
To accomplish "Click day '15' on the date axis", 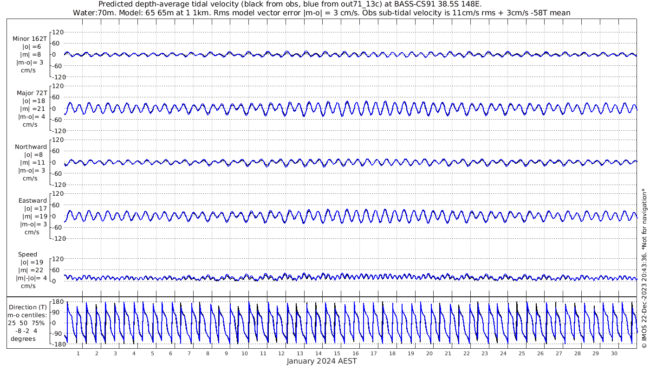I will click(337, 353).
